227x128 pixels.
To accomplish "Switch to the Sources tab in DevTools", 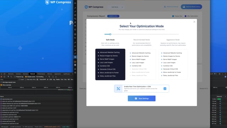I will 25,74.
